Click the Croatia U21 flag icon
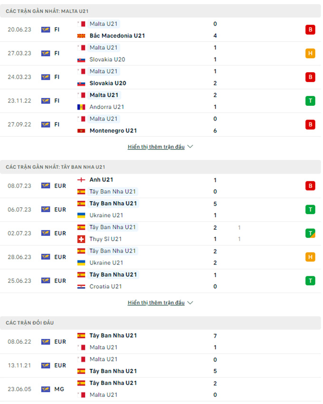The height and width of the screenshot is (404, 323). (81, 286)
